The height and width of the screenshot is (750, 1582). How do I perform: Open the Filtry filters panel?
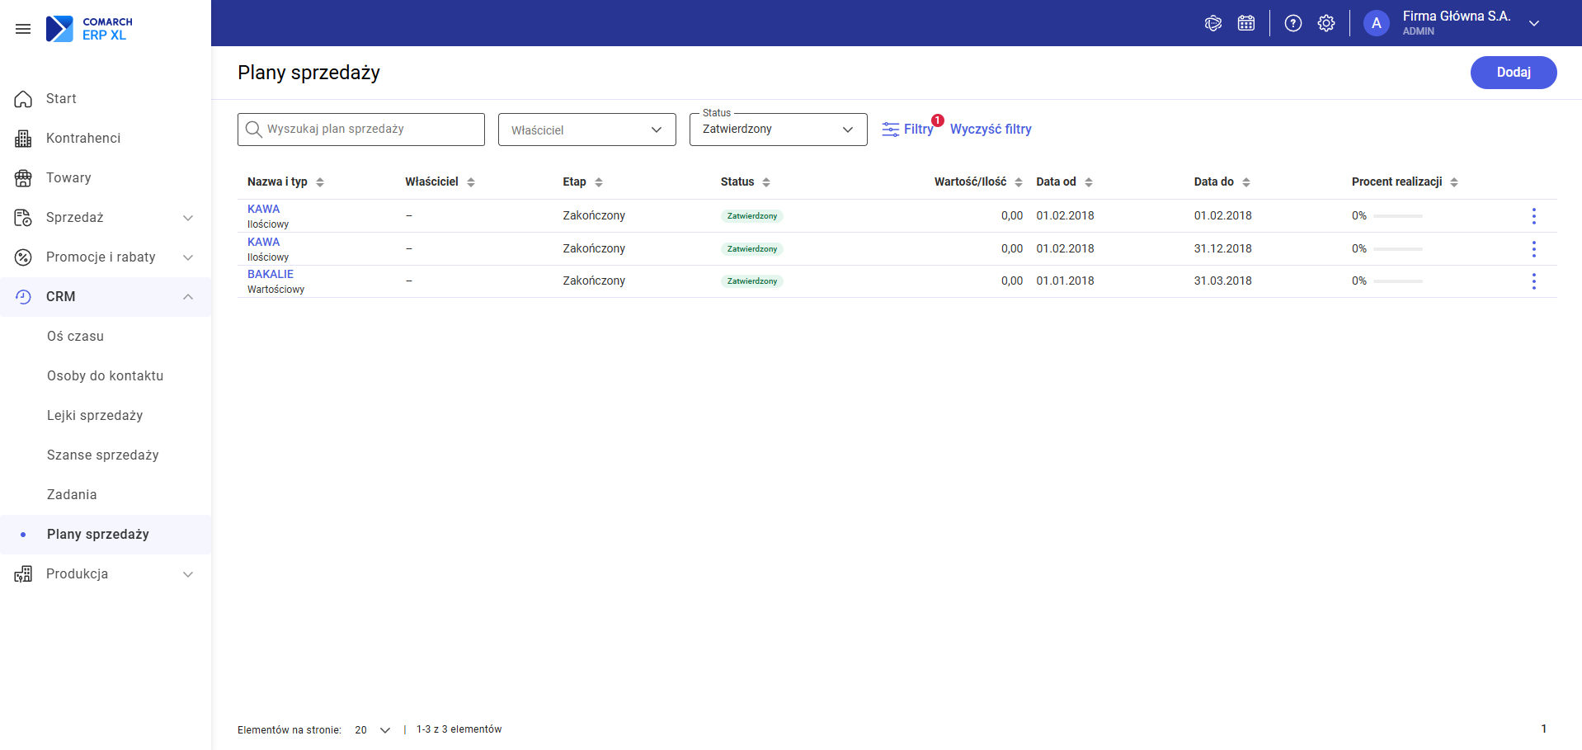tap(908, 129)
